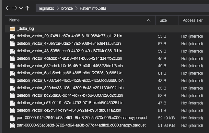
Task: Select part-00000-94242640-b08a-4f0b parquet file name
Action: [x=82, y=118]
